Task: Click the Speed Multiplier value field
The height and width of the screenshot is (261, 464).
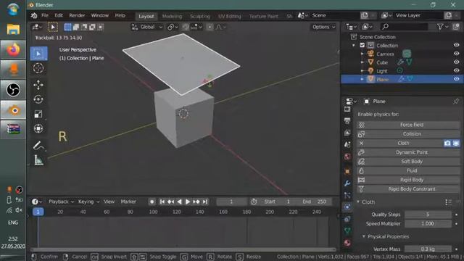Action: click(x=428, y=224)
